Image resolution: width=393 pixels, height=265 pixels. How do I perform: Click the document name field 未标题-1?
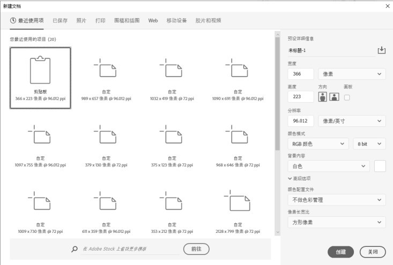click(x=331, y=50)
